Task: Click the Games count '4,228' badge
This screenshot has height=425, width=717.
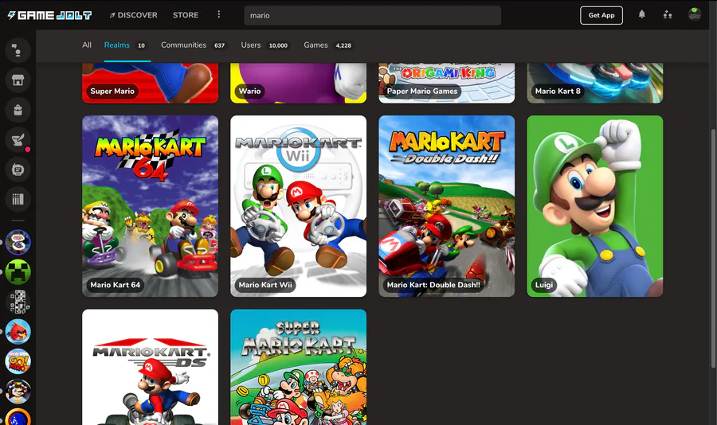Action: click(x=343, y=45)
